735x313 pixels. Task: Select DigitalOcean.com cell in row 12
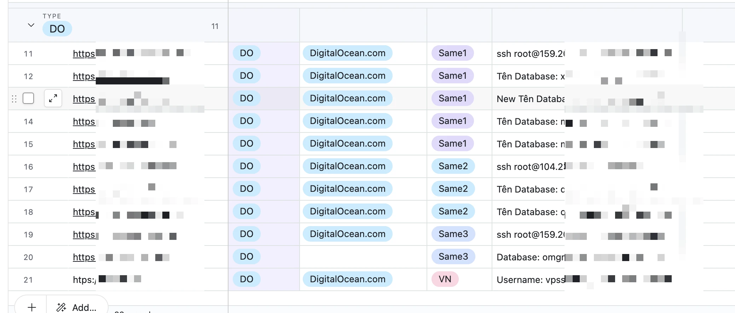pos(348,76)
